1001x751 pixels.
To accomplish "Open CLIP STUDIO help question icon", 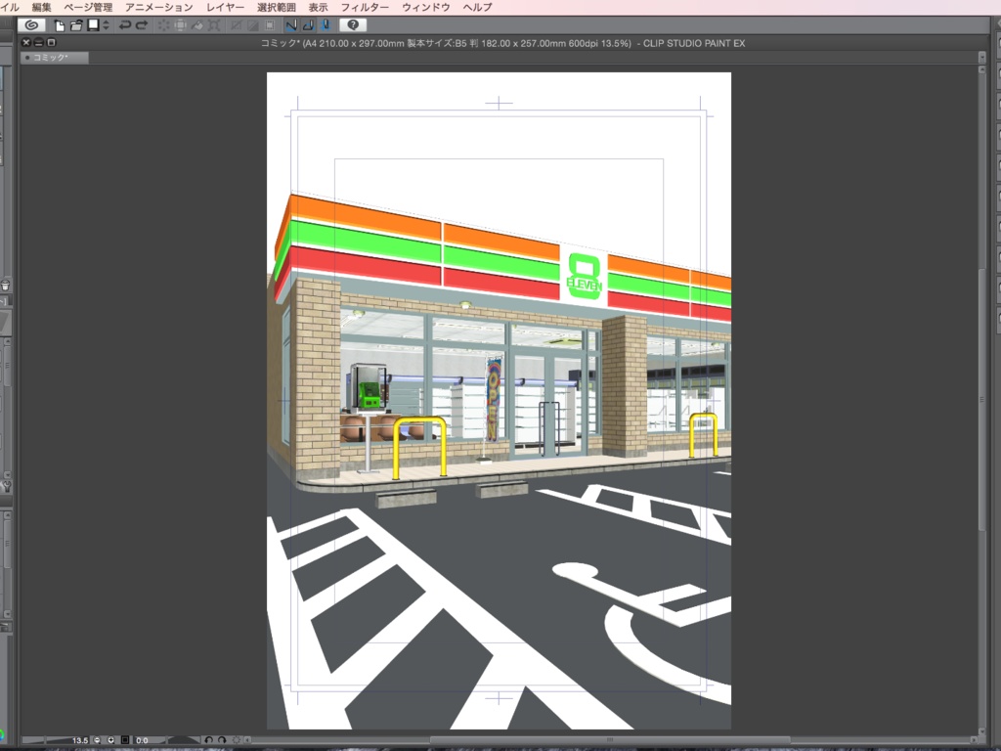I will coord(352,24).
